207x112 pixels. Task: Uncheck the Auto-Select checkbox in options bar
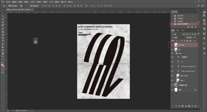9,6
